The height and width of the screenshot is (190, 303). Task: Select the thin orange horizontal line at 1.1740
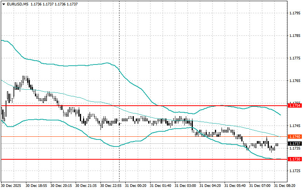tap(78, 137)
